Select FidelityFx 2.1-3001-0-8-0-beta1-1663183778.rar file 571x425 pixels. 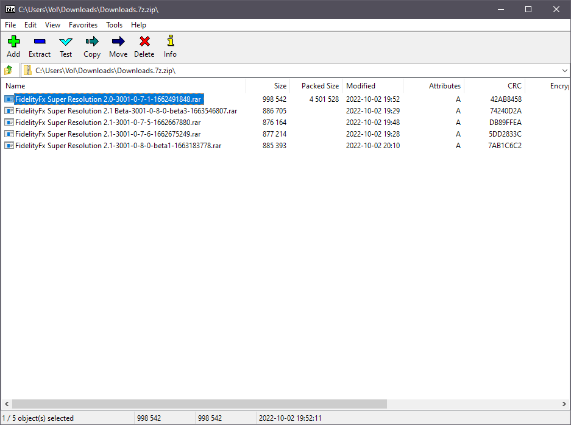(118, 146)
